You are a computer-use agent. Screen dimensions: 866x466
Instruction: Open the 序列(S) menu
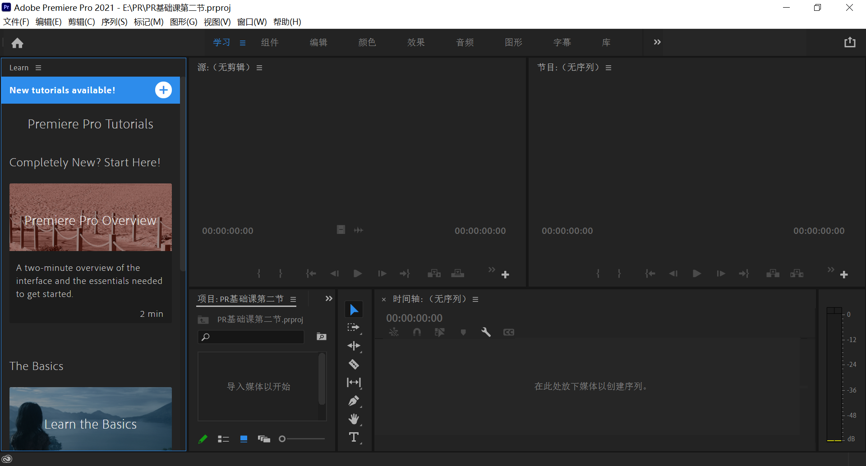point(115,22)
